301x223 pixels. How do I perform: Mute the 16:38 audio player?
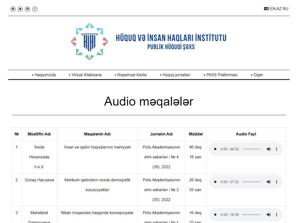pyautogui.click(x=268, y=215)
